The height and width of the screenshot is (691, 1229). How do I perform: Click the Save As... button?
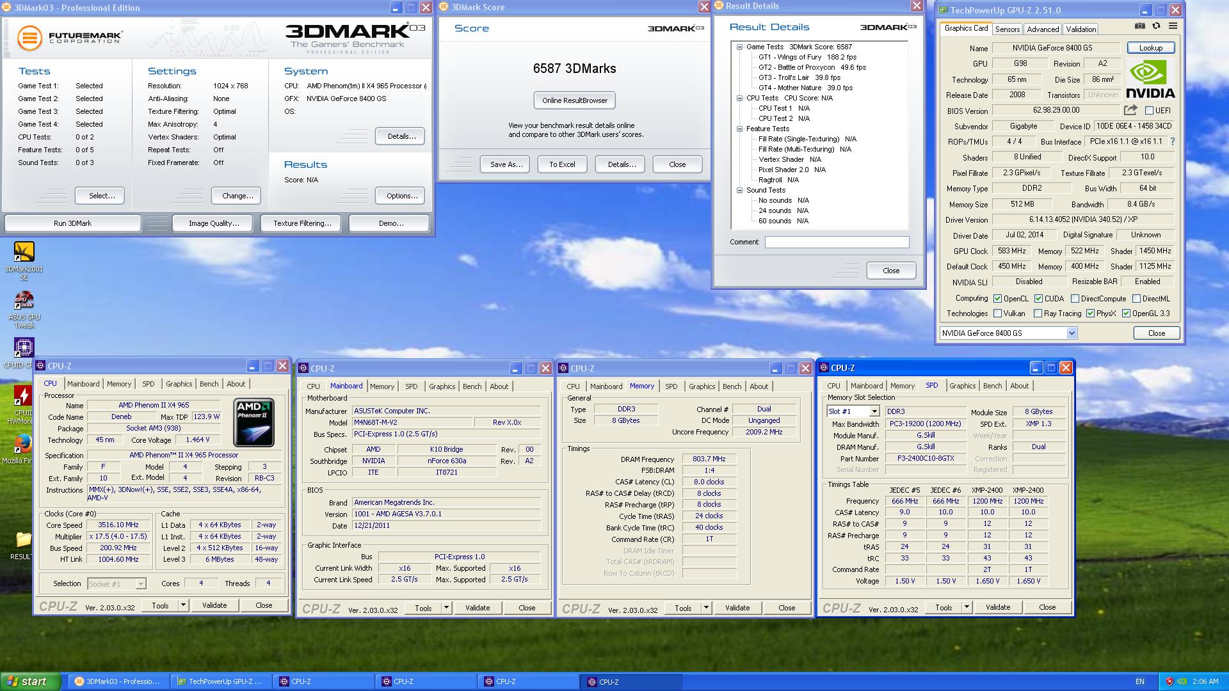(506, 164)
